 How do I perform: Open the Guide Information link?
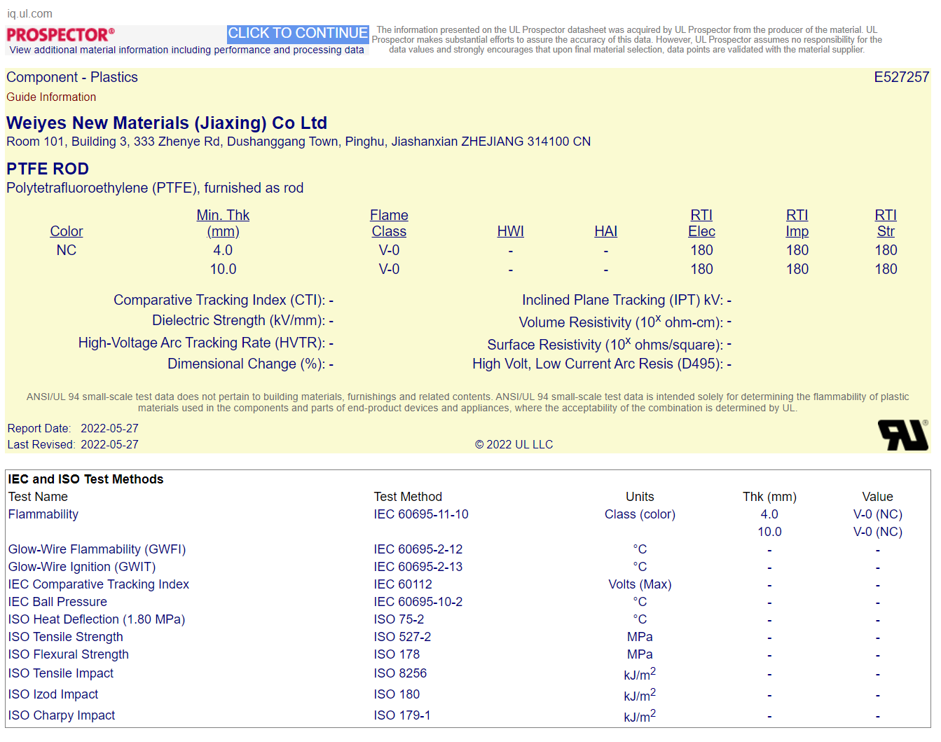(51, 97)
